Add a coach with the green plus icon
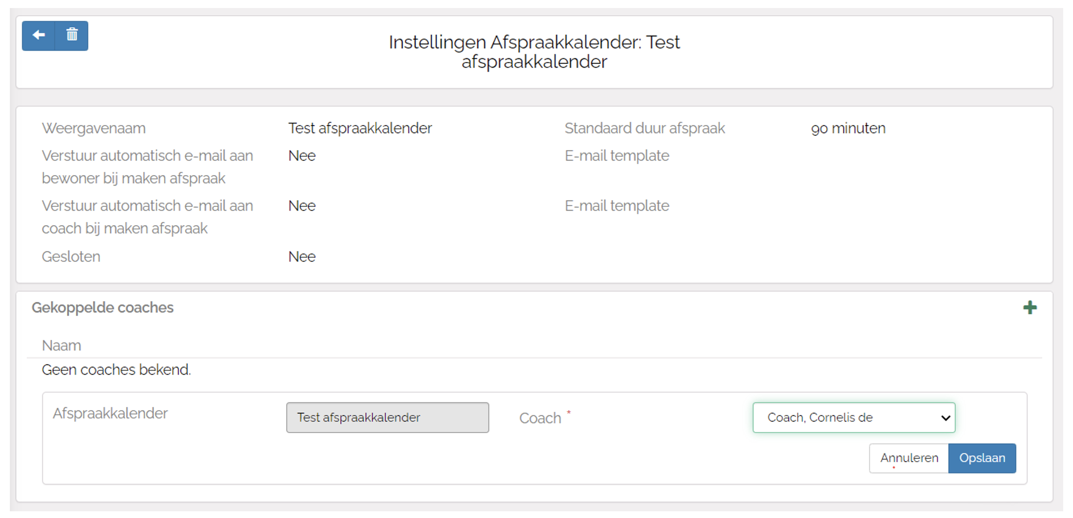This screenshot has height=518, width=1073. [x=1030, y=307]
